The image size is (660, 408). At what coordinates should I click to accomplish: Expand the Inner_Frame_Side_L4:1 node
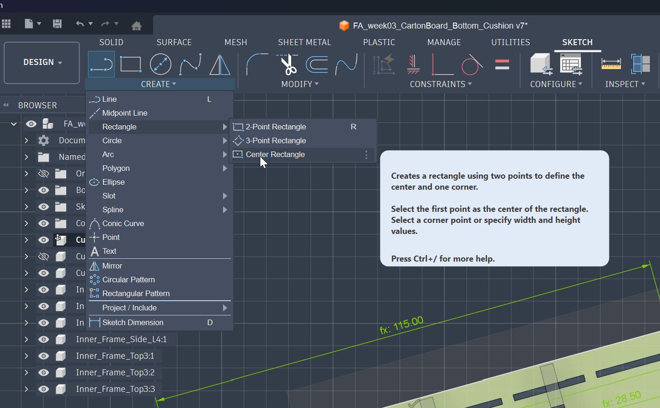[26, 339]
